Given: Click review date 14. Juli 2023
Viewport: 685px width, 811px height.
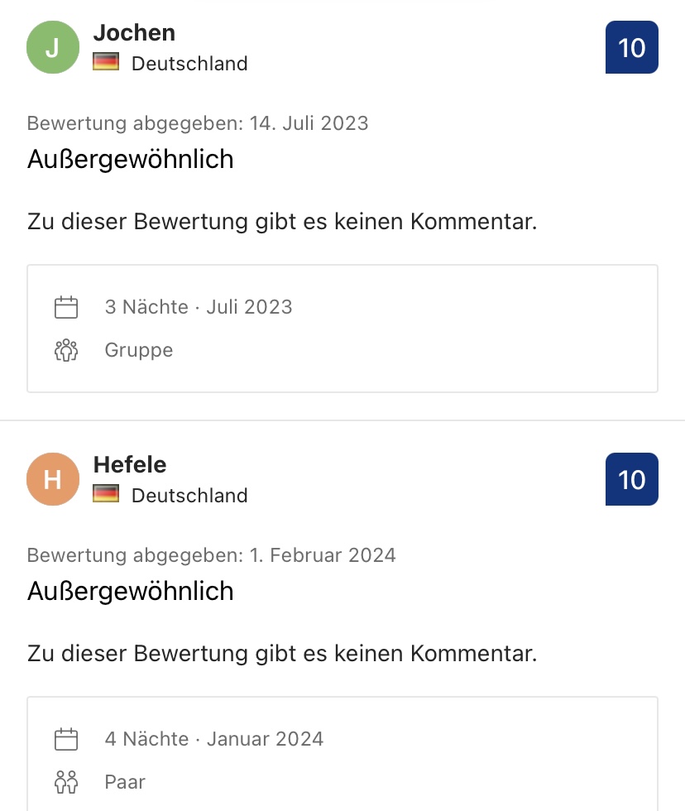Looking at the screenshot, I should tap(309, 123).
